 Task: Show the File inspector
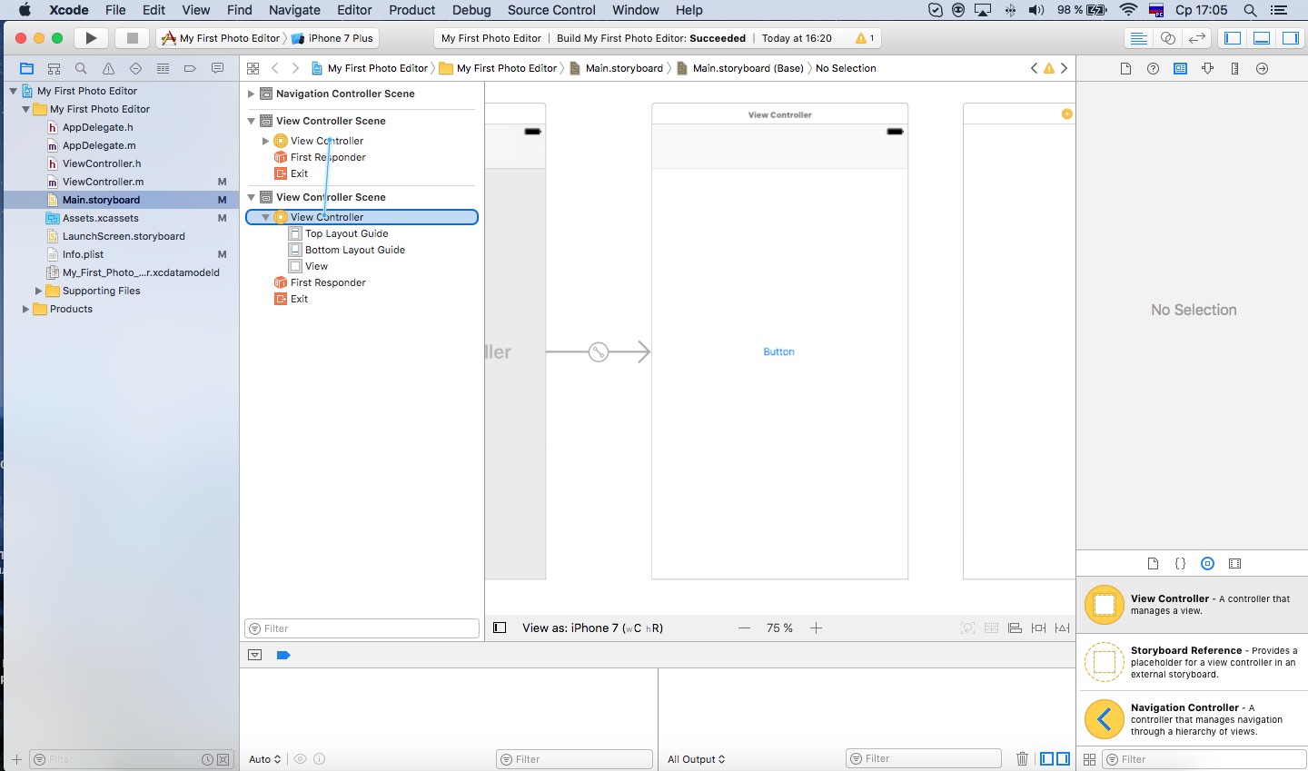(1125, 68)
